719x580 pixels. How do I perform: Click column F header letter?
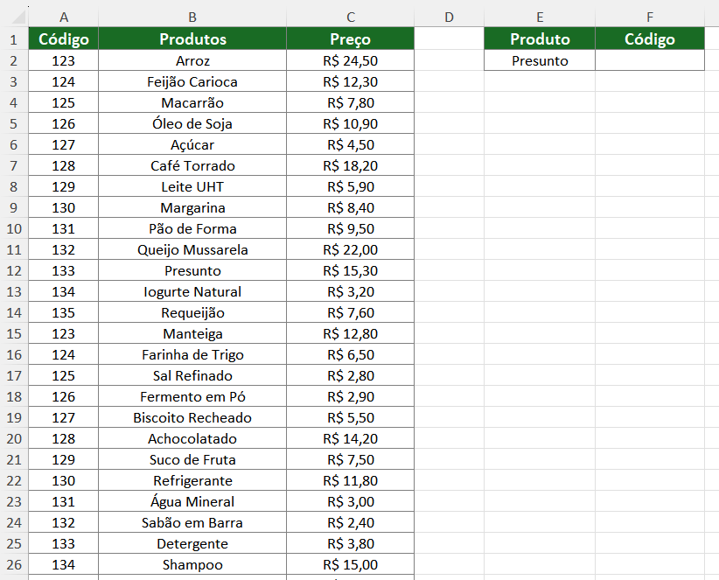(649, 17)
